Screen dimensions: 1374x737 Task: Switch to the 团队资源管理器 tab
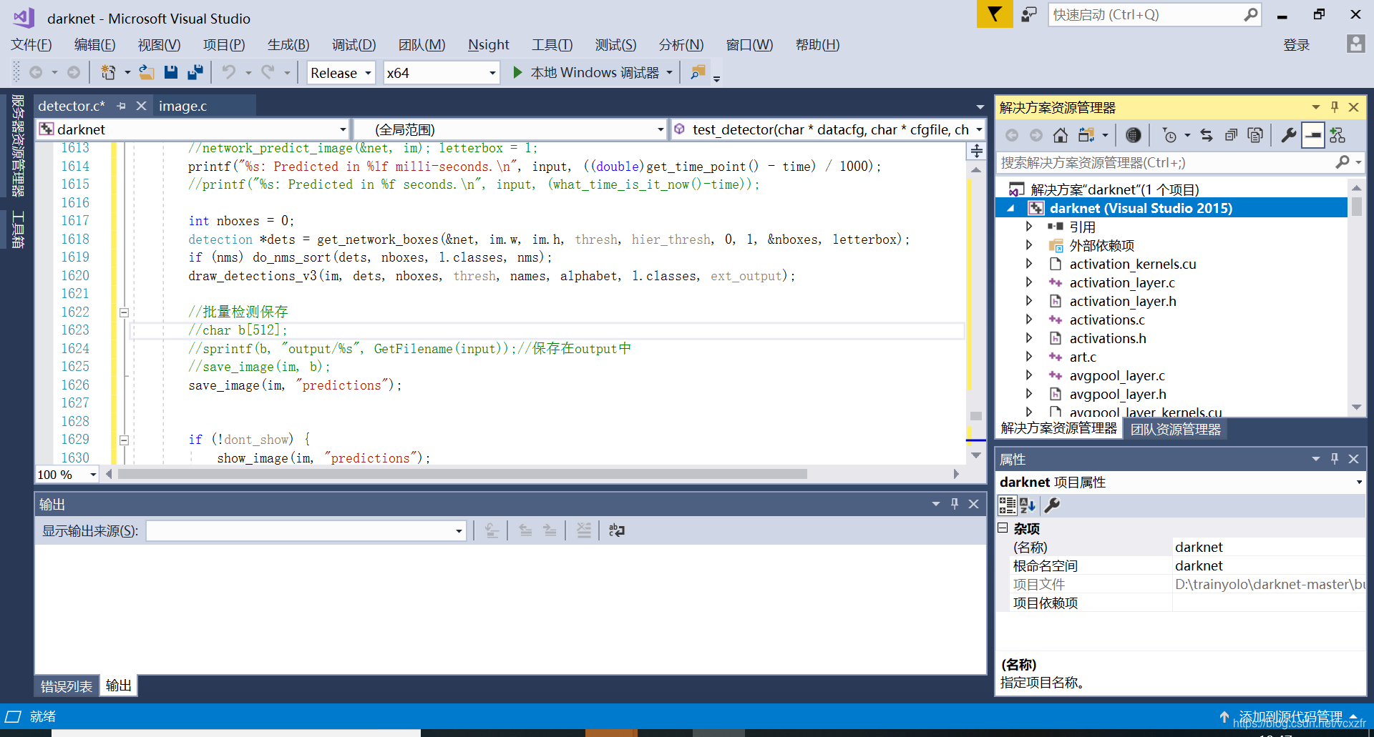tap(1175, 429)
